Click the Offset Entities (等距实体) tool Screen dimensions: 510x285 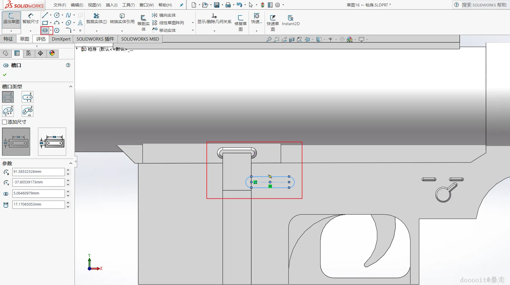point(143,23)
